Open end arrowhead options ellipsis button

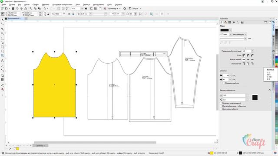tap(234, 79)
